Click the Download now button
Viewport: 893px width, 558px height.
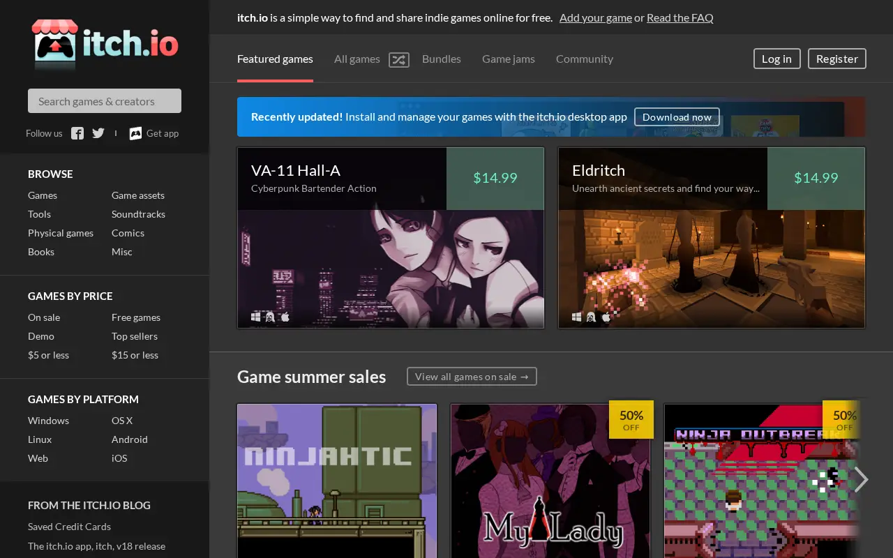(677, 117)
